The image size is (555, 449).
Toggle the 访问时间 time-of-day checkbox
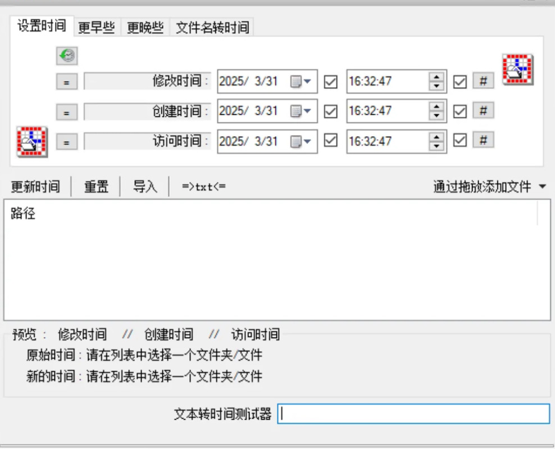click(x=460, y=141)
